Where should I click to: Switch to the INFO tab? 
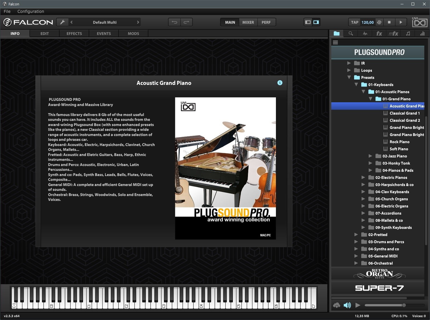coord(15,33)
